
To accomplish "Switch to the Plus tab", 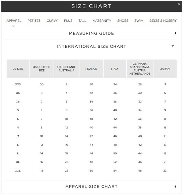I will (x=68, y=21).
